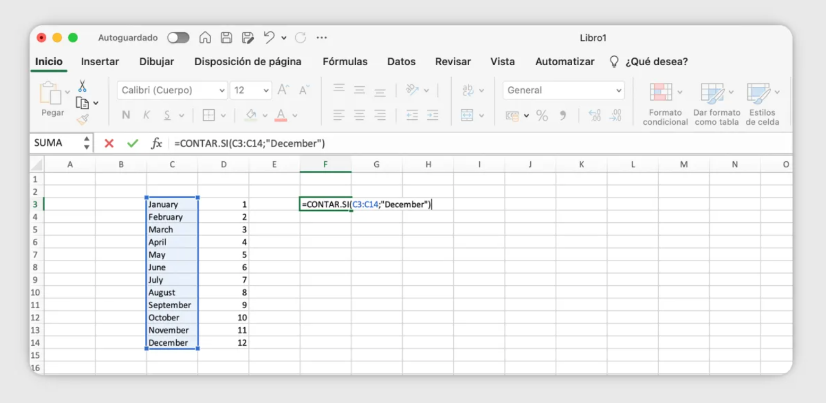The image size is (826, 403).
Task: Click the accounting currency format icon
Action: [512, 116]
